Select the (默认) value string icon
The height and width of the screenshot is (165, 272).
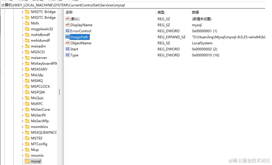click(x=67, y=19)
